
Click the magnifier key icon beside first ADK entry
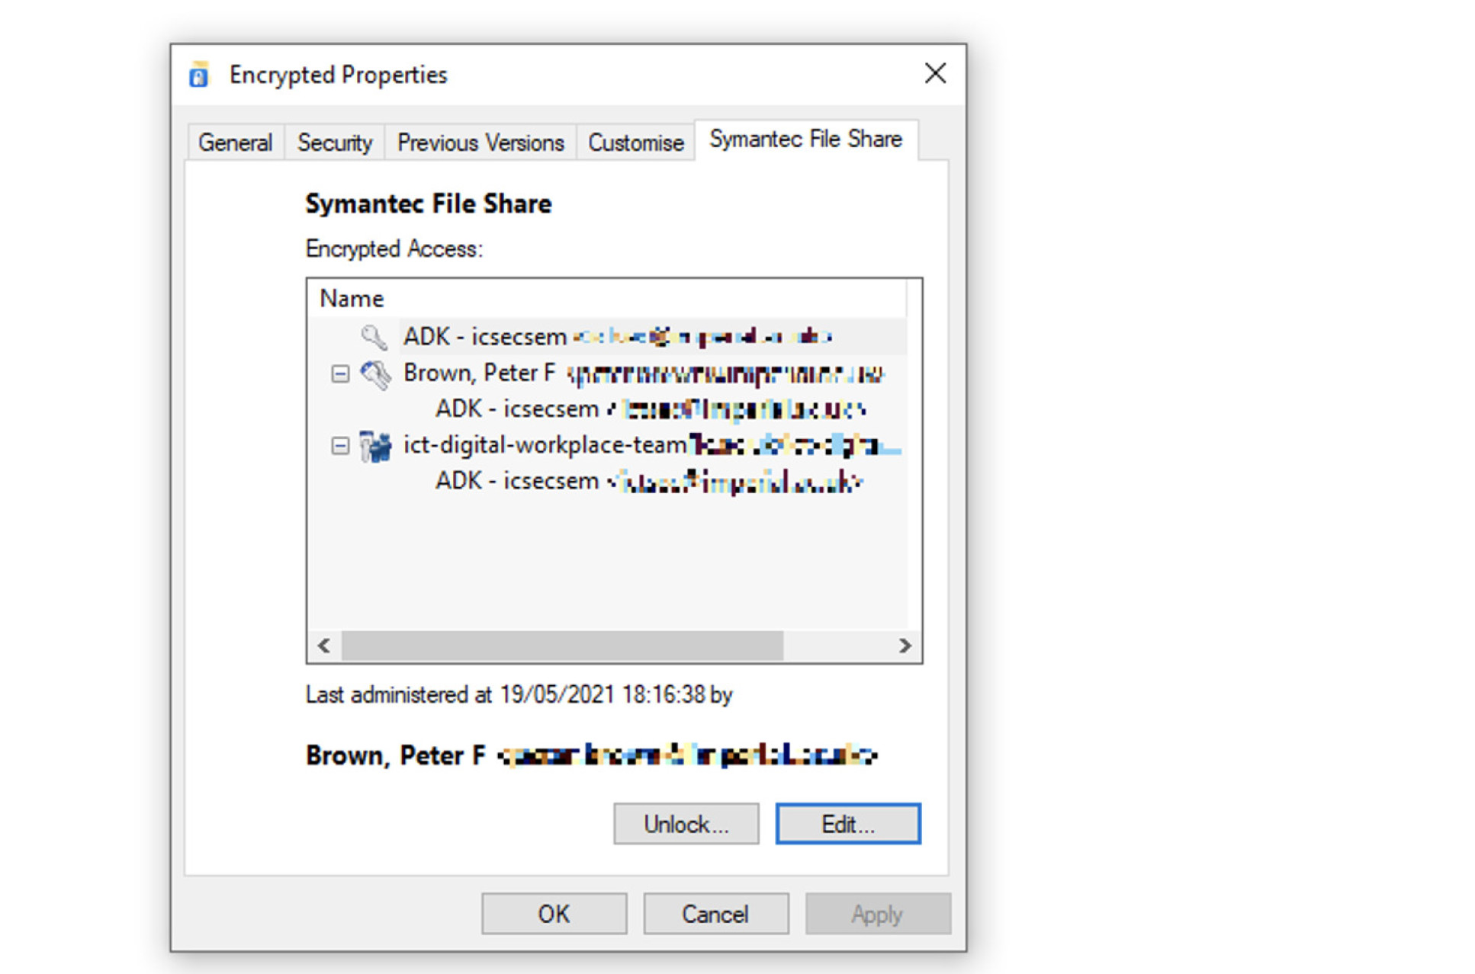(374, 336)
